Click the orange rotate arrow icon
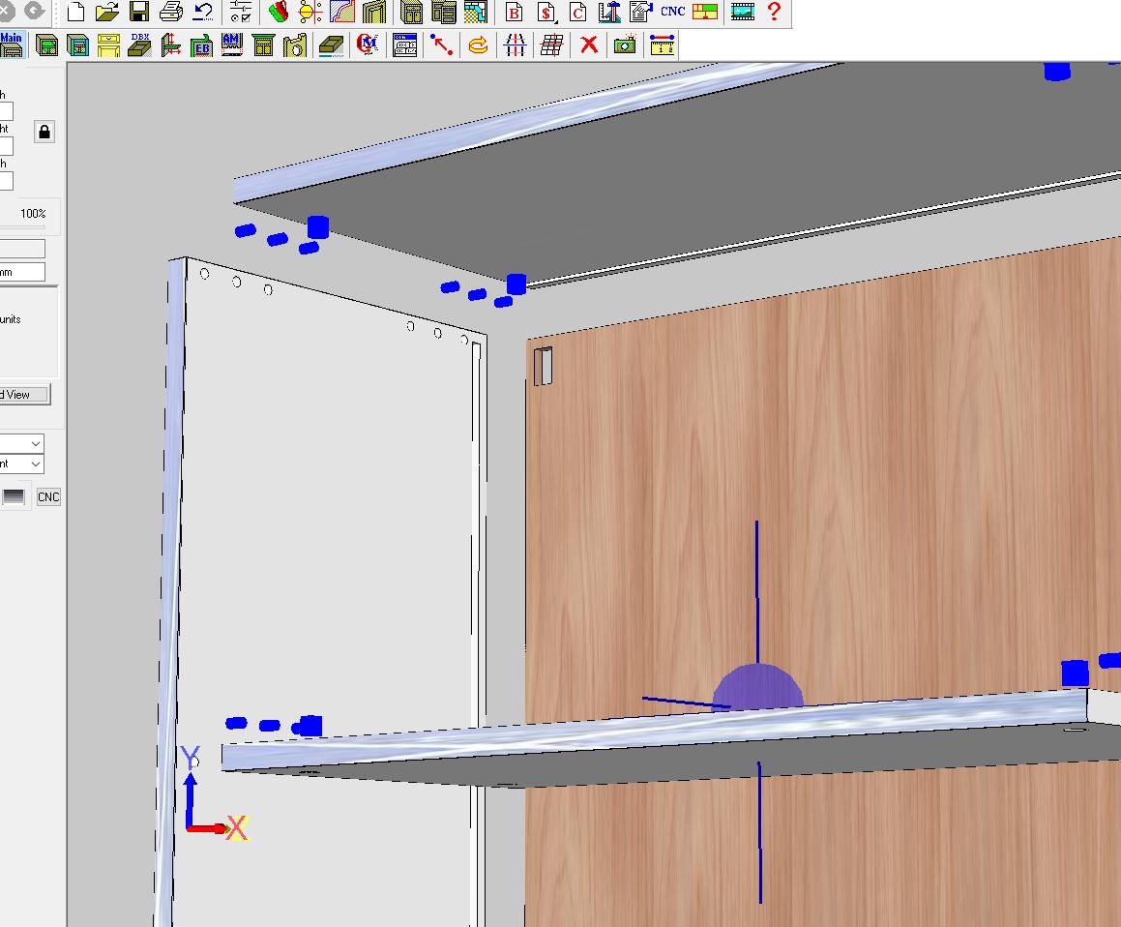The image size is (1121, 927). click(x=478, y=45)
